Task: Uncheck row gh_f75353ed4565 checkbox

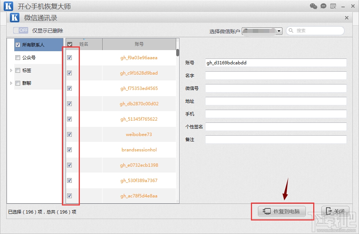Action: tap(70, 88)
